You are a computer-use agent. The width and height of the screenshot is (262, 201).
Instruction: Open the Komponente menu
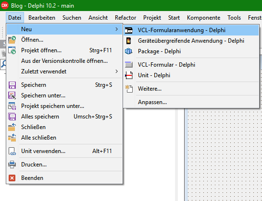coord(203,18)
